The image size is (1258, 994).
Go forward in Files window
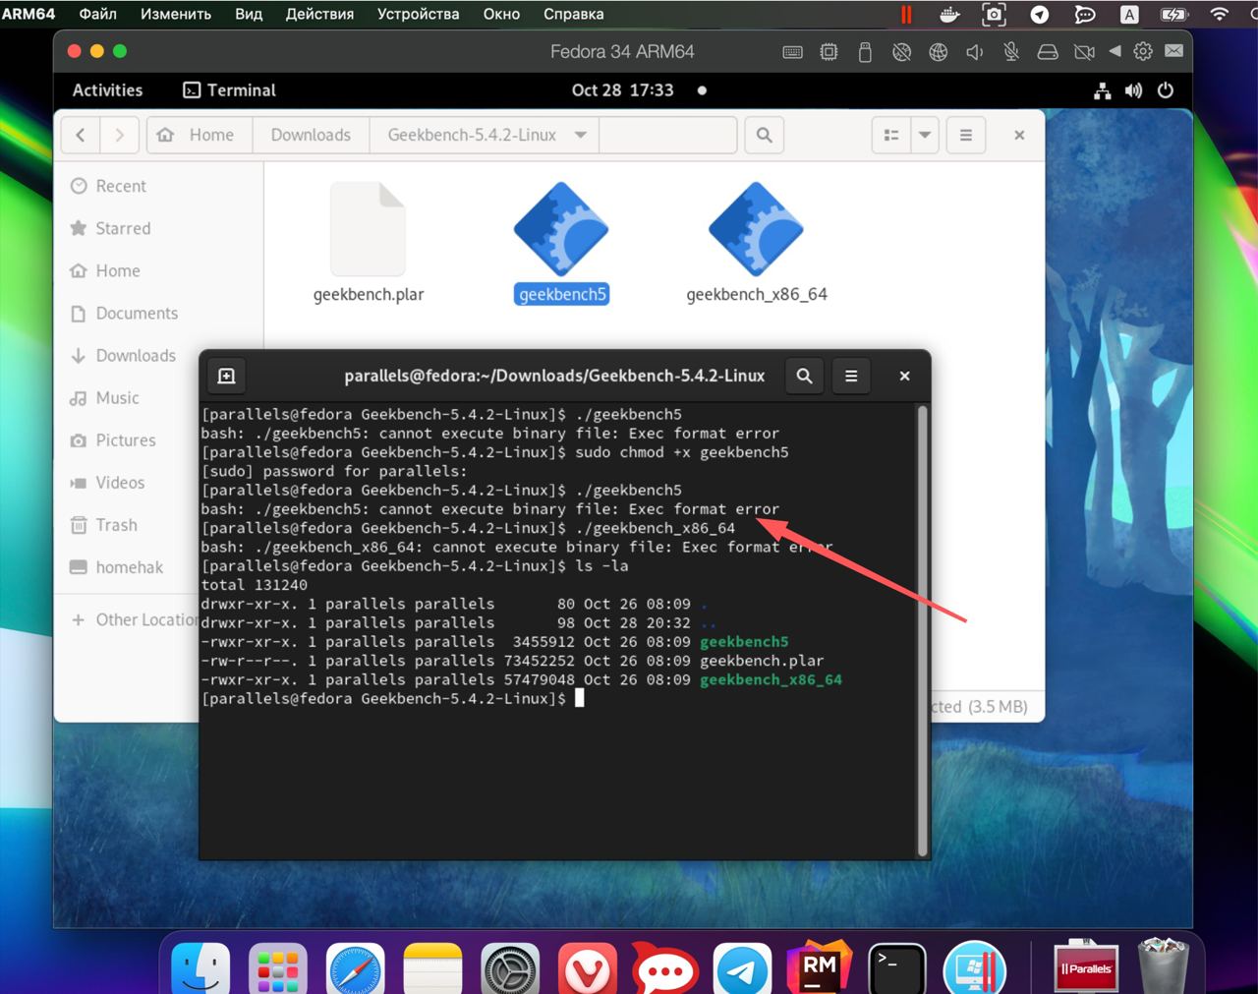click(x=119, y=135)
